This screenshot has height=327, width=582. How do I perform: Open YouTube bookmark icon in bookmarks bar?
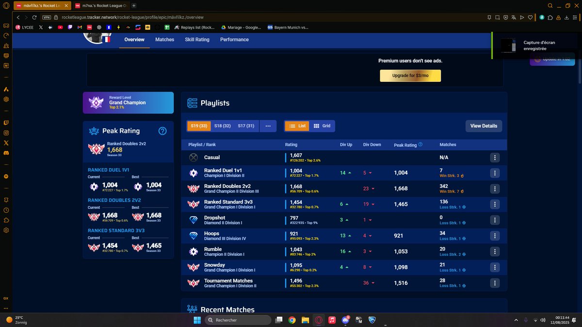[60, 28]
